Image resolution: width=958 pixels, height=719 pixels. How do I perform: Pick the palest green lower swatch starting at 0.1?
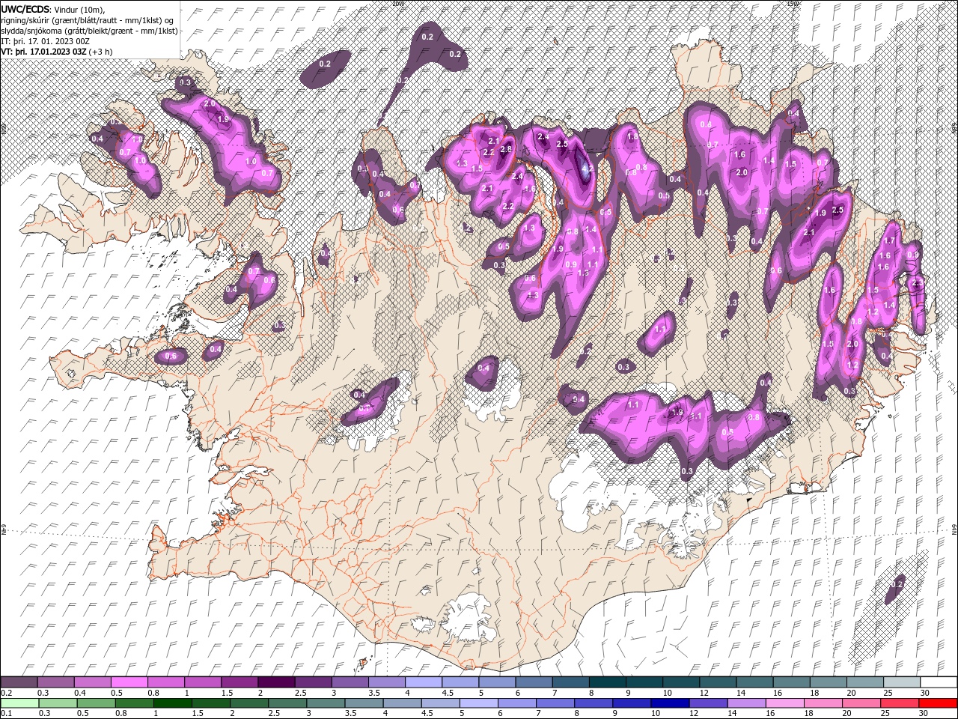[x=19, y=703]
